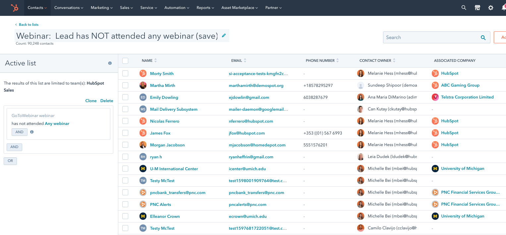This screenshot has height=235, width=506.
Task: Click the Delete link
Action: pos(107,101)
